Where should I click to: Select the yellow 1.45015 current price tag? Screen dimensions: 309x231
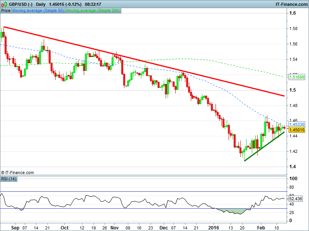[x=297, y=130]
